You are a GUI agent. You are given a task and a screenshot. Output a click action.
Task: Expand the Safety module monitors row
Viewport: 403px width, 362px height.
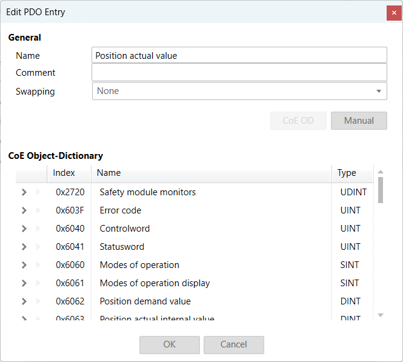(x=24, y=192)
